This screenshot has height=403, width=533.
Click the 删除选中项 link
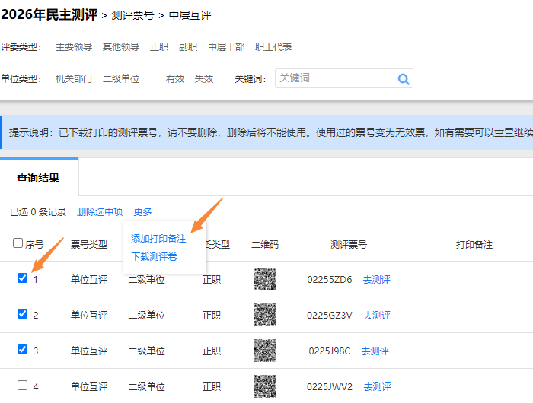tap(100, 212)
